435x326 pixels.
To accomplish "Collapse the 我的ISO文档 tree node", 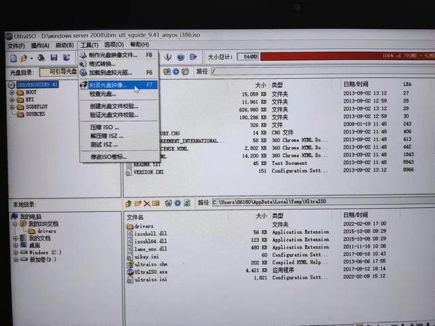I will click(15, 223).
